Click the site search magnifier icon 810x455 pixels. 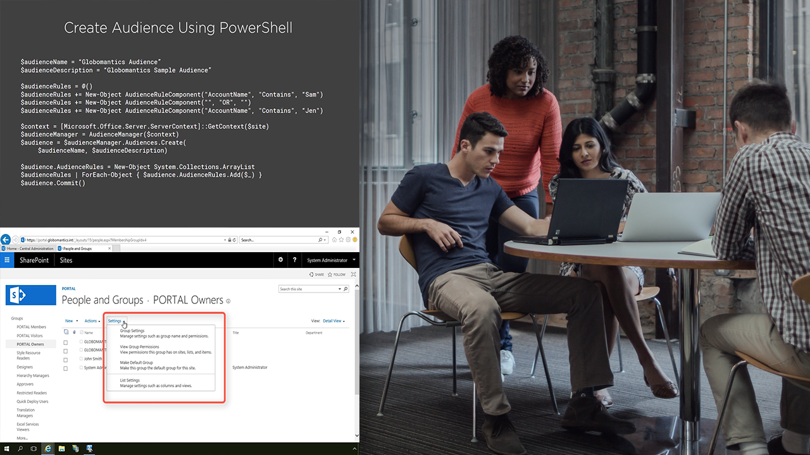[x=346, y=289]
